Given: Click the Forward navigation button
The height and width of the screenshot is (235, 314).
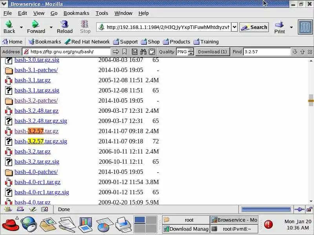Looking at the screenshot, I should click(x=36, y=27).
